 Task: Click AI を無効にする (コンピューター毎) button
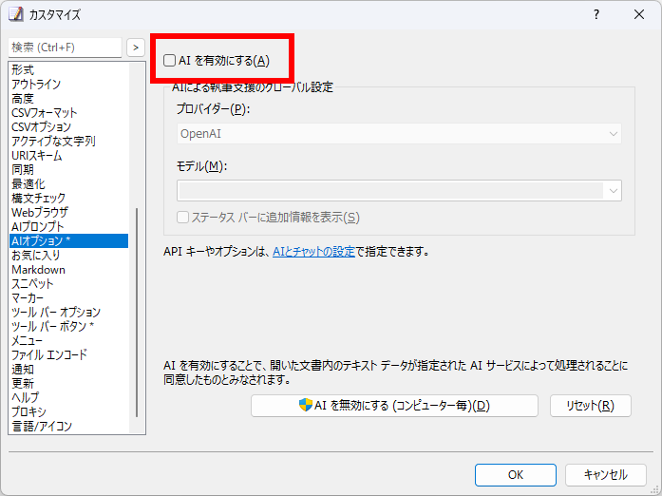coord(394,406)
